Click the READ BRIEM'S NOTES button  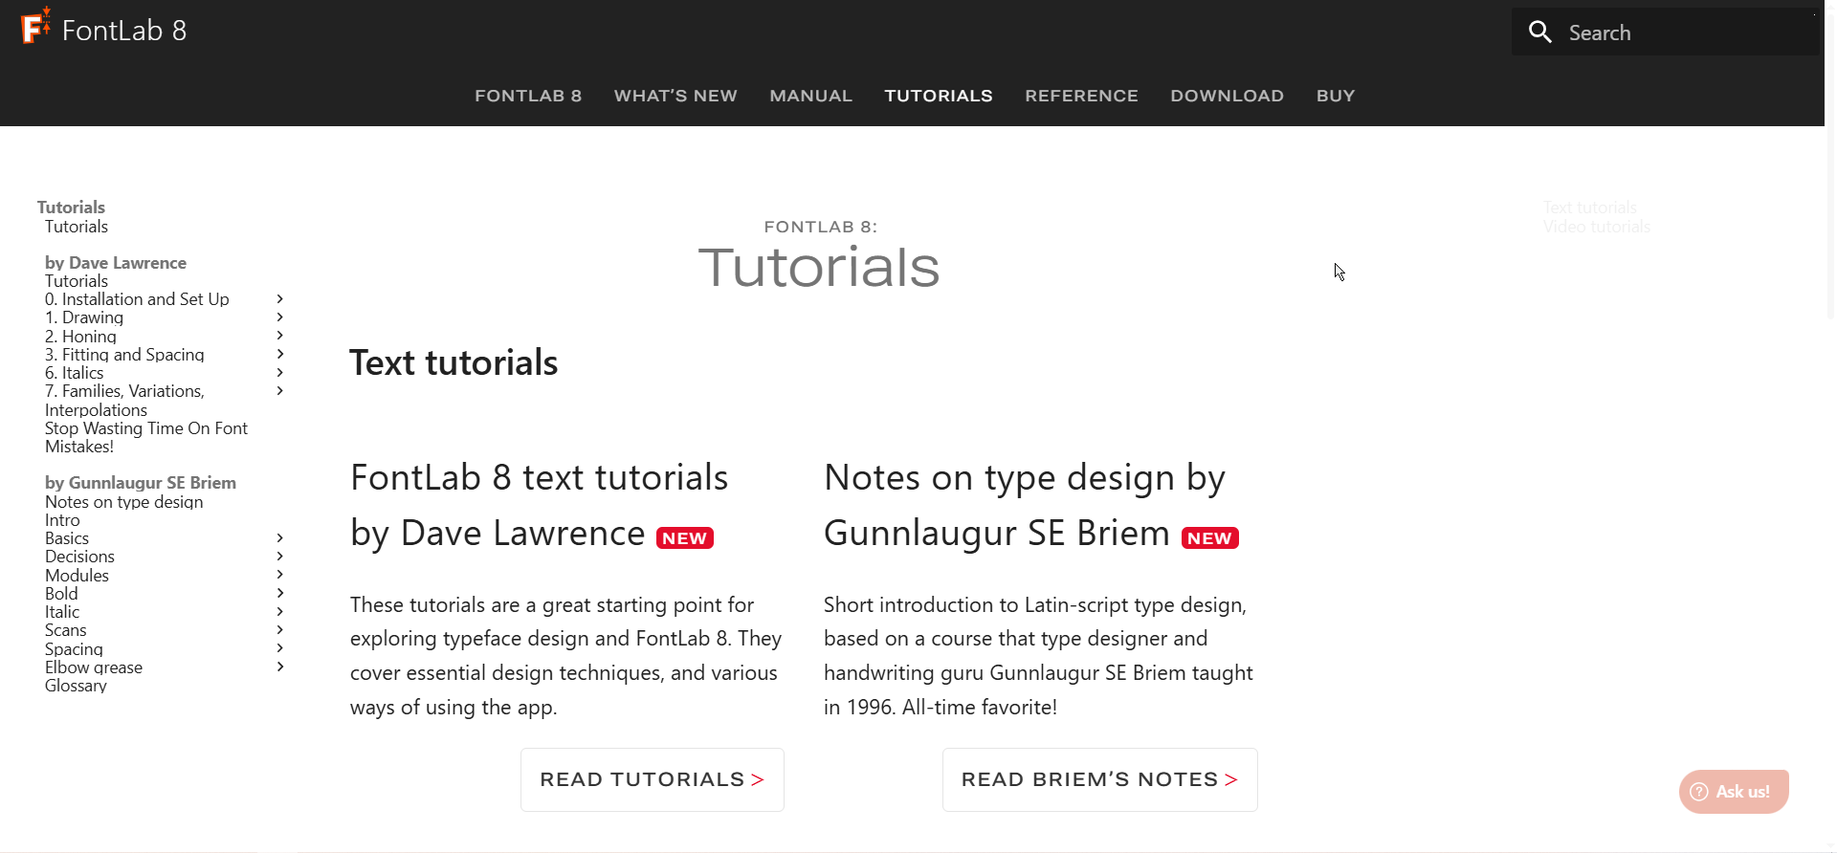click(1100, 779)
